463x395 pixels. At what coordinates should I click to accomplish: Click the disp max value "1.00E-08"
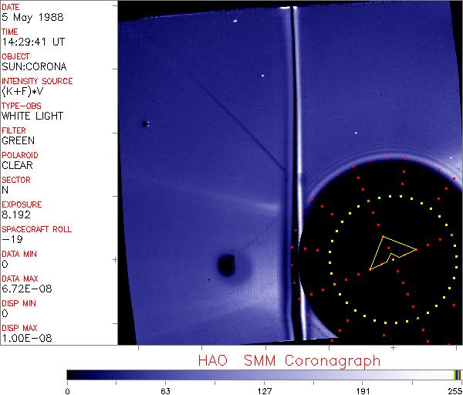coord(27,338)
